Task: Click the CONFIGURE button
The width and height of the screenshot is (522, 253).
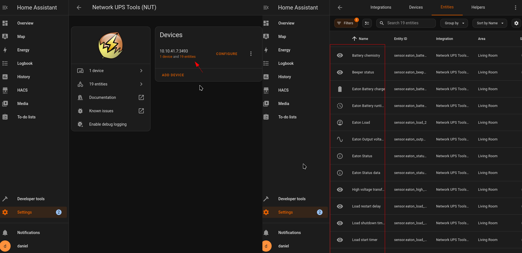Action: 227,54
